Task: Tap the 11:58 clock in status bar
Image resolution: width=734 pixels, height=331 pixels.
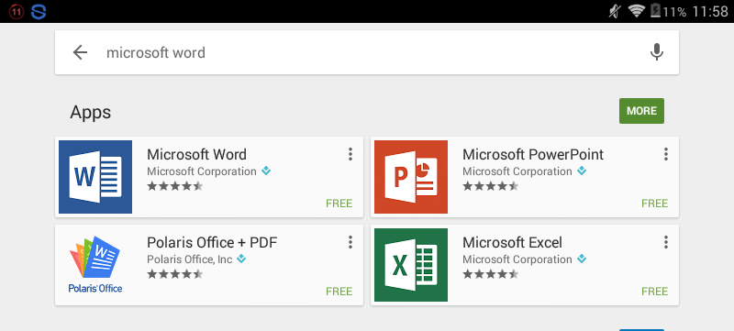Action: coord(710,11)
